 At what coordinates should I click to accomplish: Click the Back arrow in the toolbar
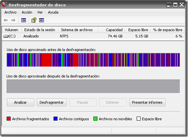[x=6, y=20]
